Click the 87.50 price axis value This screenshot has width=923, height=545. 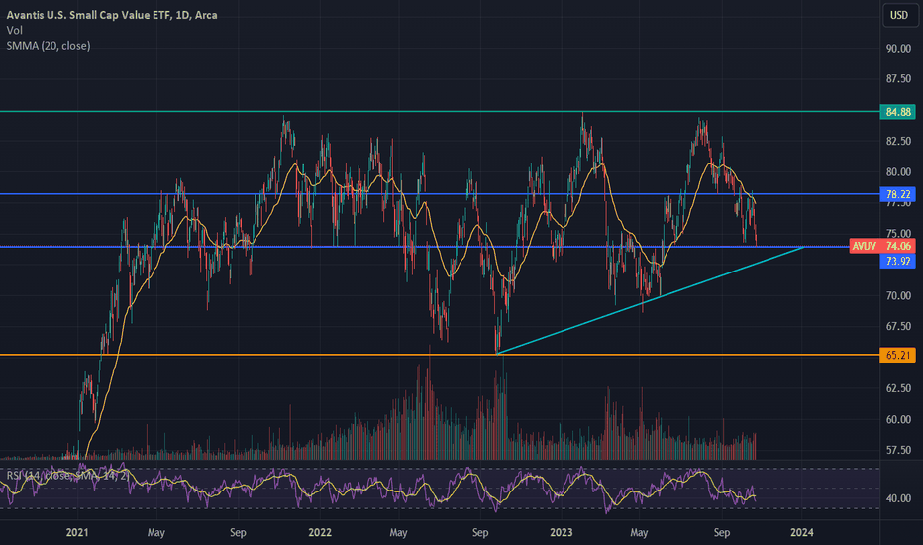898,79
